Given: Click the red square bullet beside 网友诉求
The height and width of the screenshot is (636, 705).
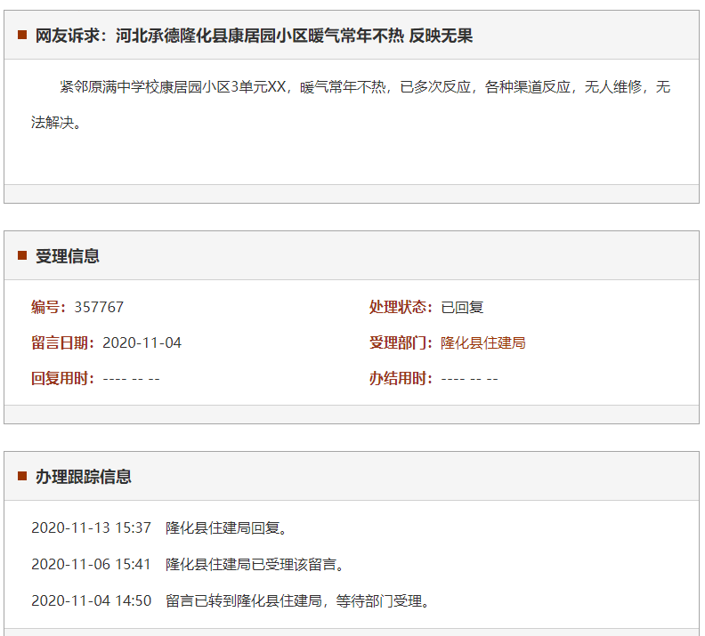Looking at the screenshot, I should click(x=22, y=36).
